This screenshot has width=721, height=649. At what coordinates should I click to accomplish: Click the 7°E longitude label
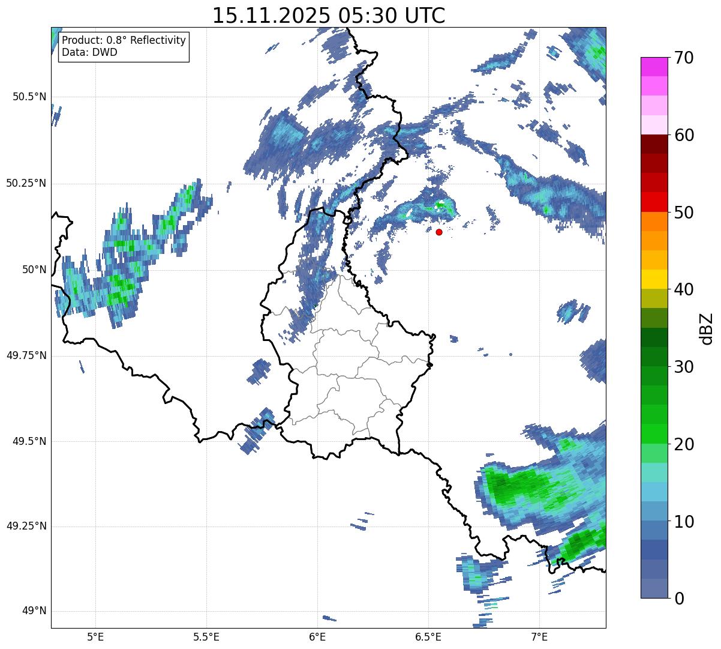pos(539,636)
